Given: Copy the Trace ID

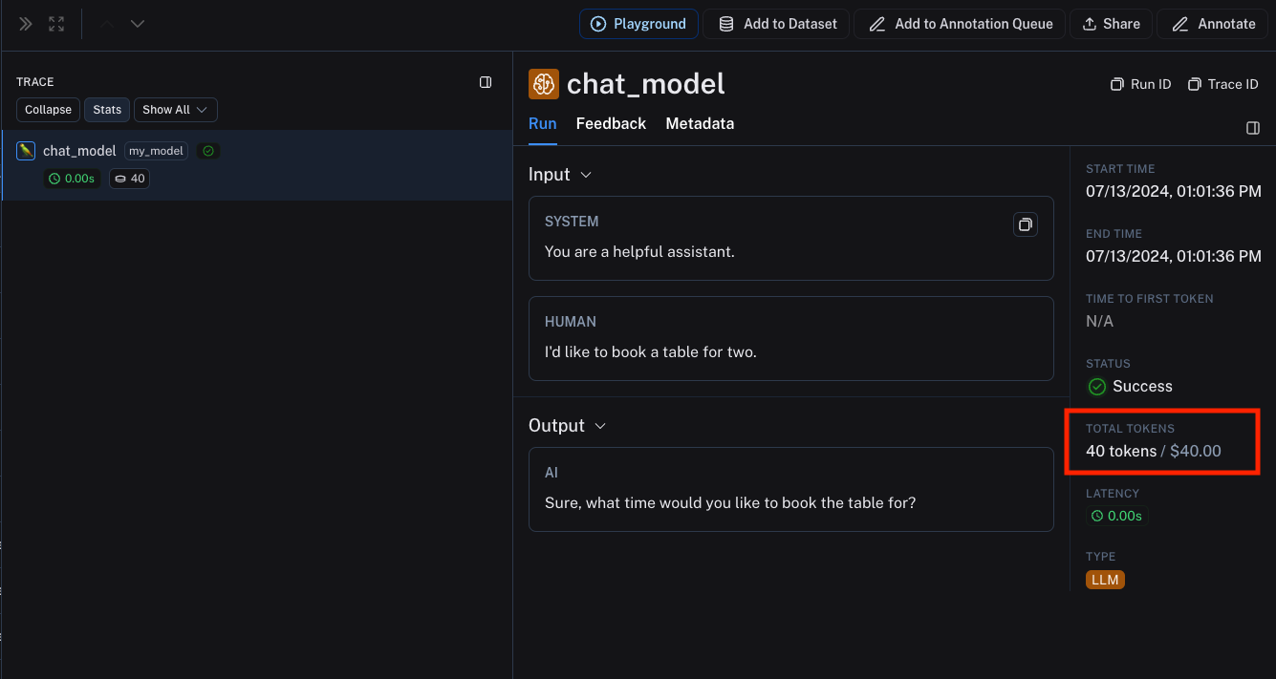Looking at the screenshot, I should pos(1222,84).
